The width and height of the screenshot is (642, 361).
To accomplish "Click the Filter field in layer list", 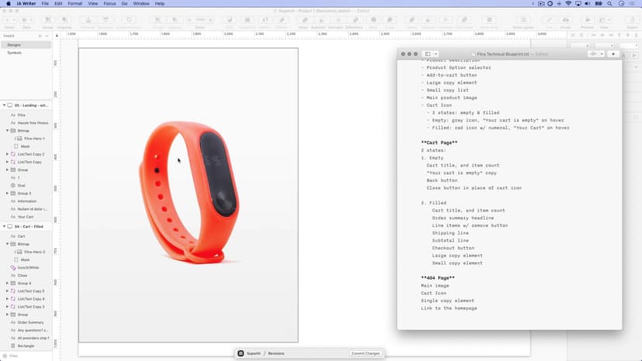I will (x=27, y=356).
